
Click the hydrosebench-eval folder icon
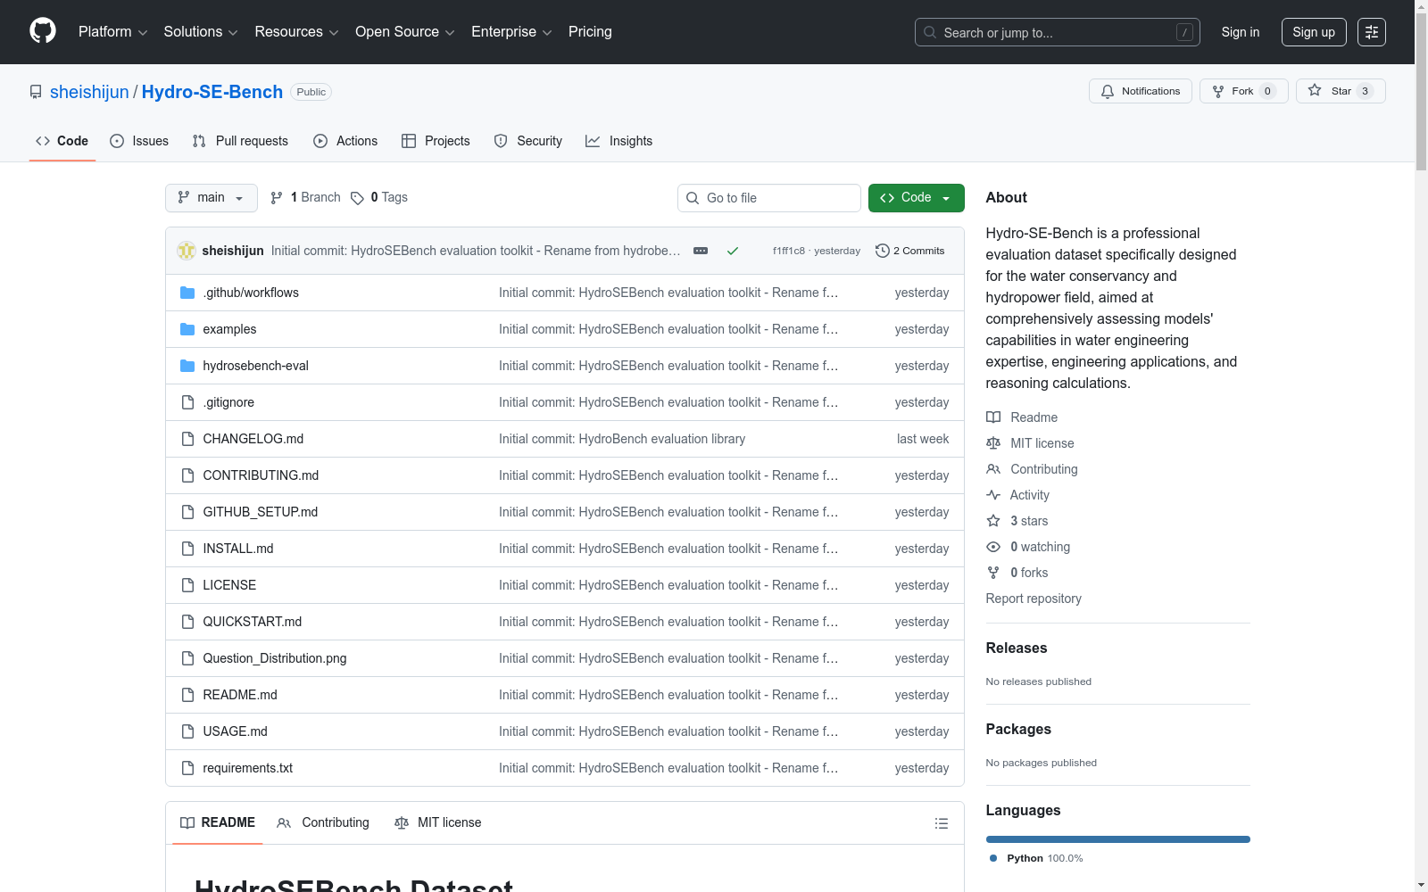pyautogui.click(x=187, y=366)
